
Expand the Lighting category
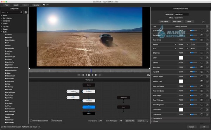(1, 26)
